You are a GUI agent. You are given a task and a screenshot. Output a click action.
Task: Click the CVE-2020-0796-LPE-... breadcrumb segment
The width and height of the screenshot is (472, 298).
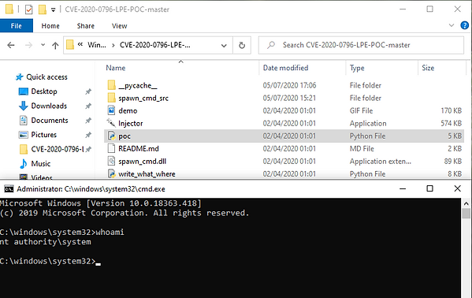tap(154, 45)
